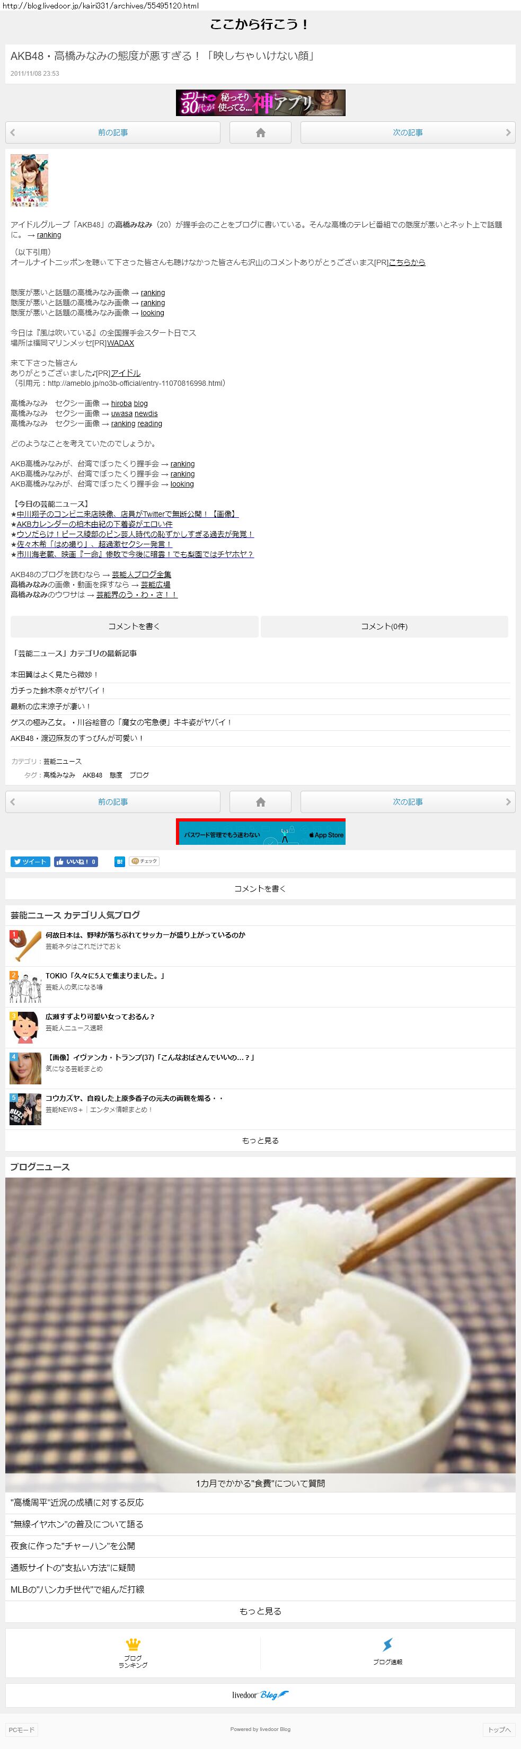Click the Hatena B! bookmark icon

(120, 862)
